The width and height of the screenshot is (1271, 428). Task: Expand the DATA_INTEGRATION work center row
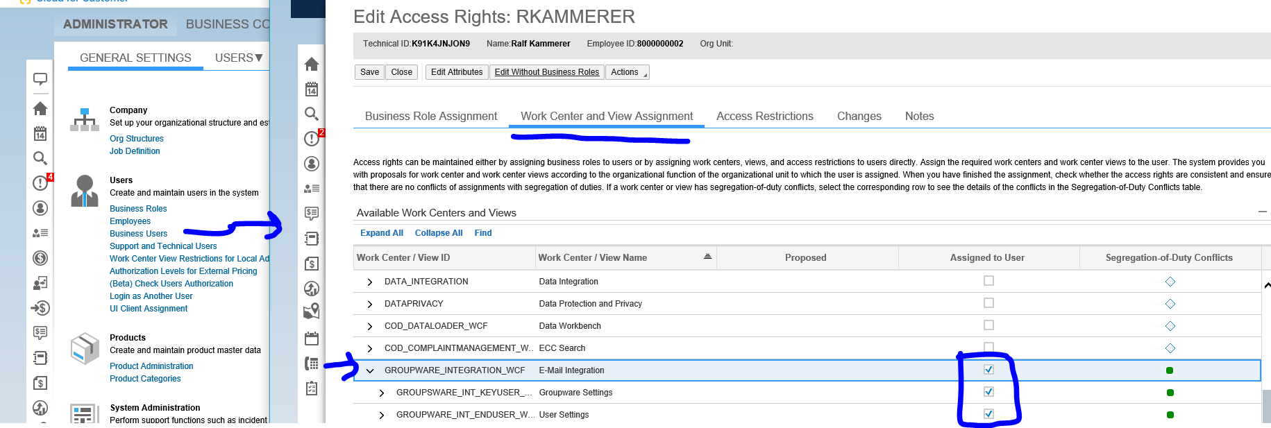(370, 282)
